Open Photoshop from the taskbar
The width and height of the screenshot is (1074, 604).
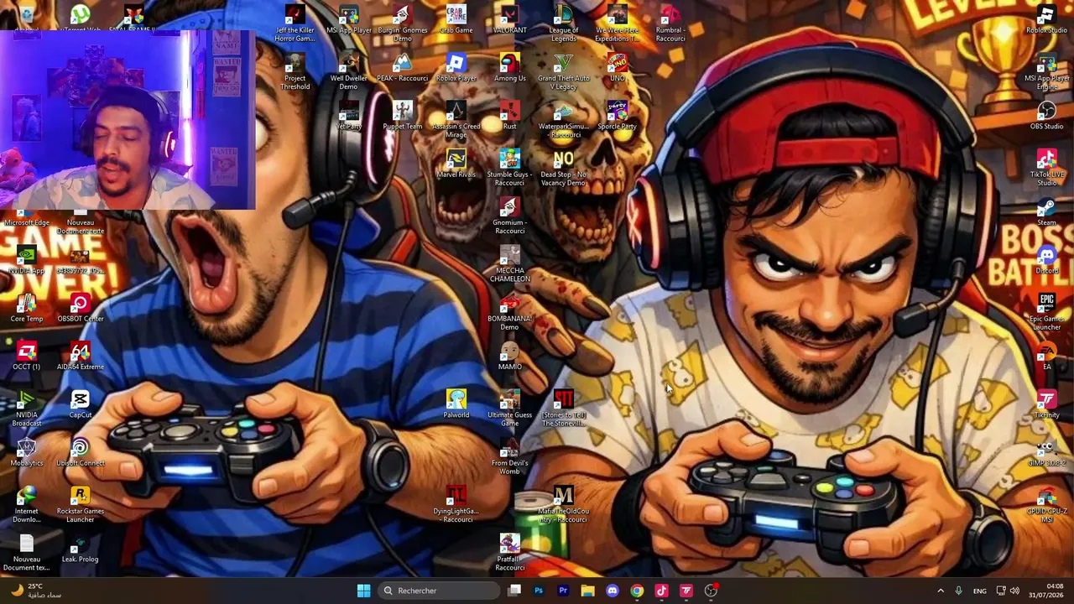539,591
